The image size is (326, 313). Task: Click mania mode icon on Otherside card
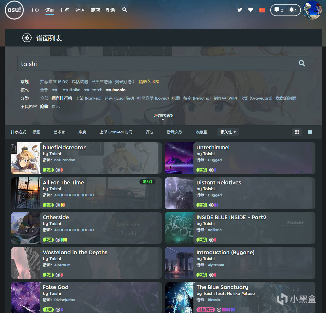58,240
